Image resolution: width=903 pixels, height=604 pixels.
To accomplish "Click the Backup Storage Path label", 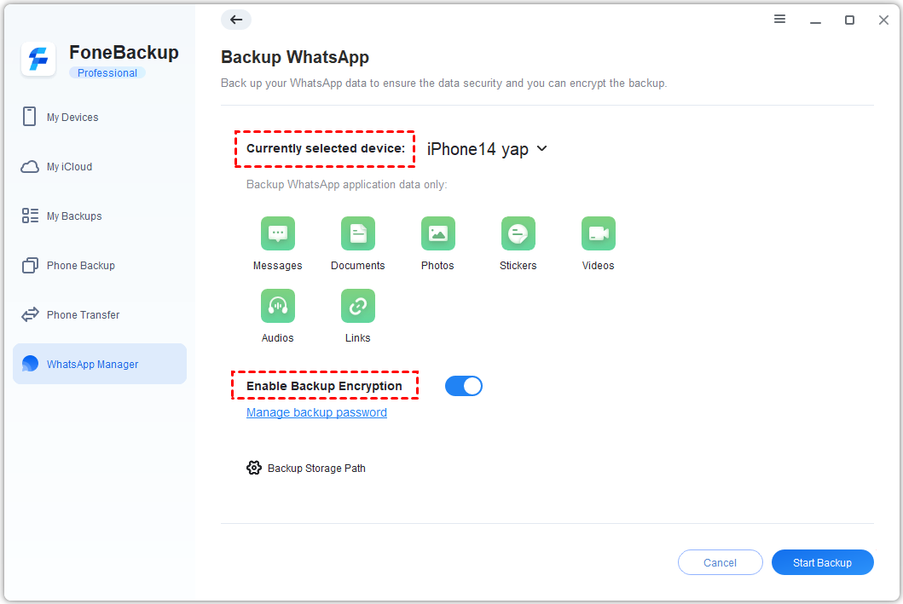I will (x=316, y=469).
